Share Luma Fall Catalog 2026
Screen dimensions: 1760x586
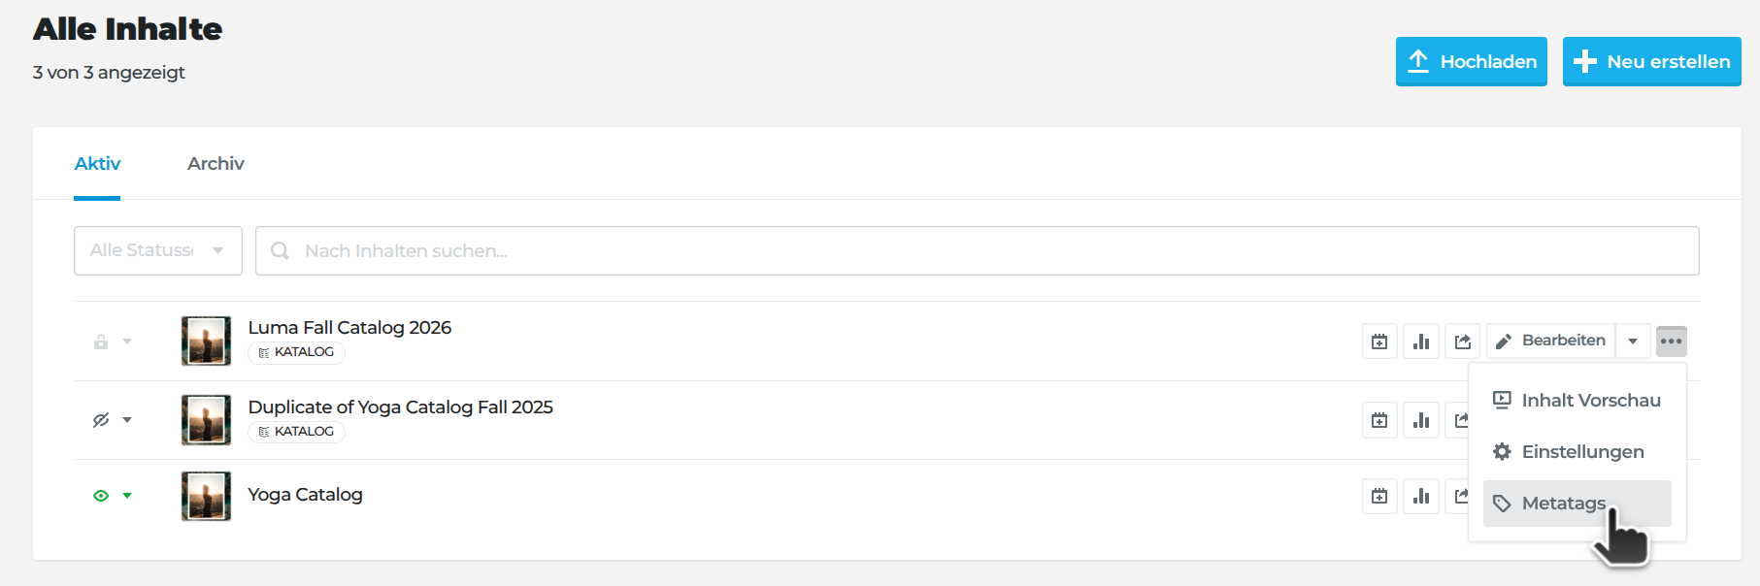pyautogui.click(x=1463, y=342)
